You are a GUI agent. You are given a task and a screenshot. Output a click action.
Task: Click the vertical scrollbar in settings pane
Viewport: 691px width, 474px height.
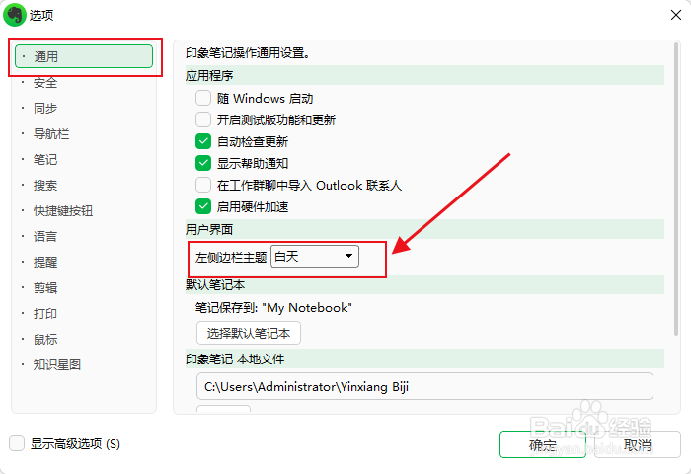pos(676,190)
